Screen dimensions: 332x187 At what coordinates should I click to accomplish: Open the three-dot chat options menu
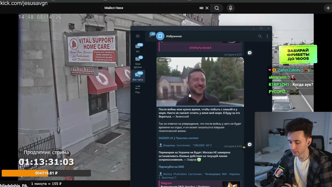click(267, 36)
